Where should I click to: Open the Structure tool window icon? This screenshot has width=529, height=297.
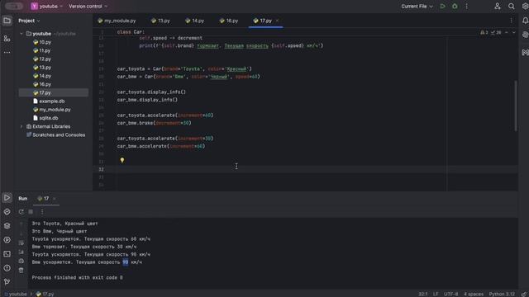pos(7,39)
